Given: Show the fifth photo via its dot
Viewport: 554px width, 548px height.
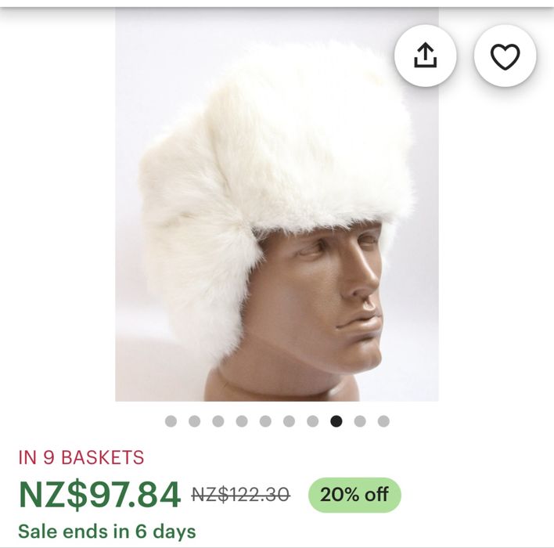Looking at the screenshot, I should coord(265,421).
